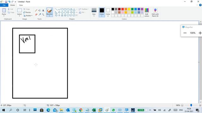This screenshot has width=202, height=113.
Task: Open Excel from taskbar
Action: click(x=94, y=110)
